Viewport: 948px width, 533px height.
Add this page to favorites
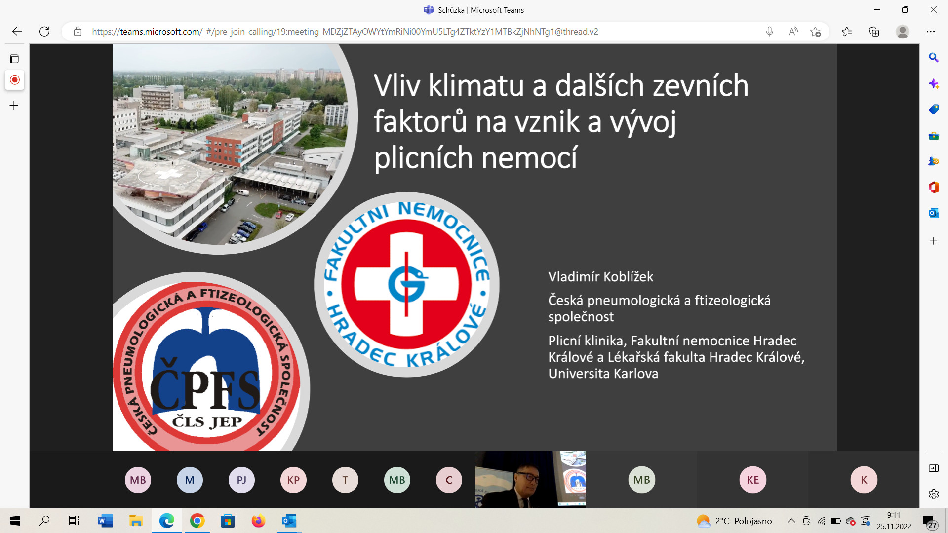[x=816, y=32]
